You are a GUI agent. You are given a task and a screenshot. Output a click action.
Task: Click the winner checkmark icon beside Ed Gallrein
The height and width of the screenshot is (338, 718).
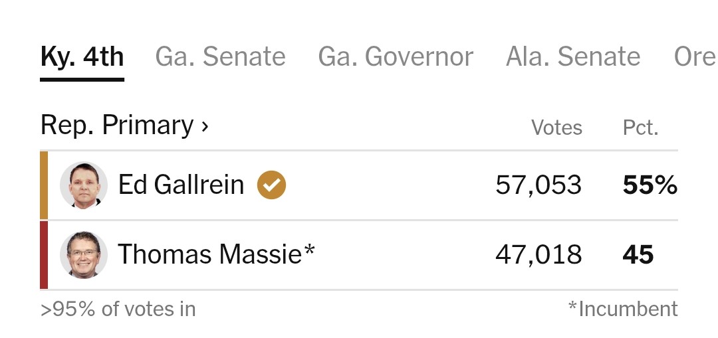pos(271,185)
